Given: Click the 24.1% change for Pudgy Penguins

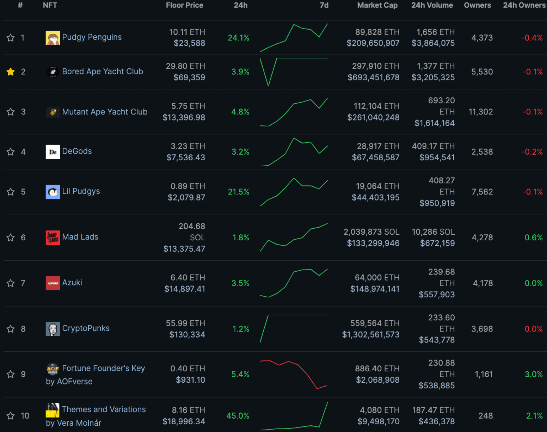Looking at the screenshot, I should pyautogui.click(x=238, y=38).
